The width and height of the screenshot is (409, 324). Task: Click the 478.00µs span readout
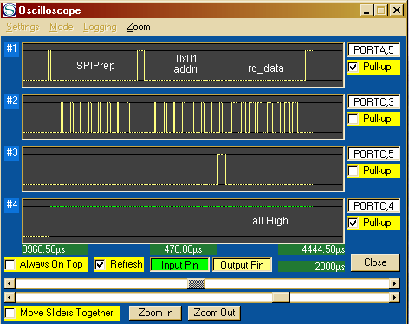pos(183,249)
